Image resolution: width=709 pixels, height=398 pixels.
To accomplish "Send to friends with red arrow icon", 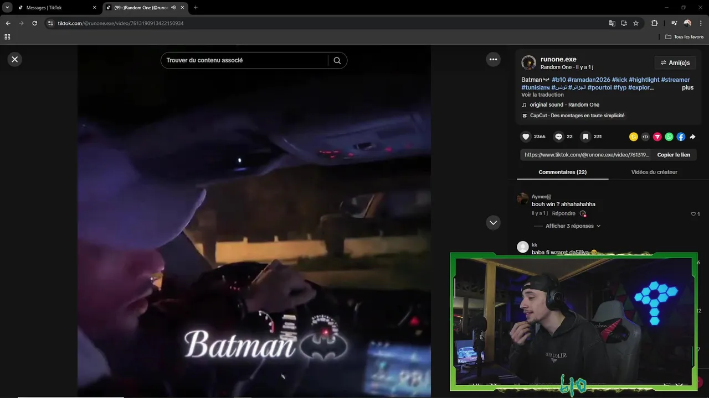I will [x=657, y=137].
